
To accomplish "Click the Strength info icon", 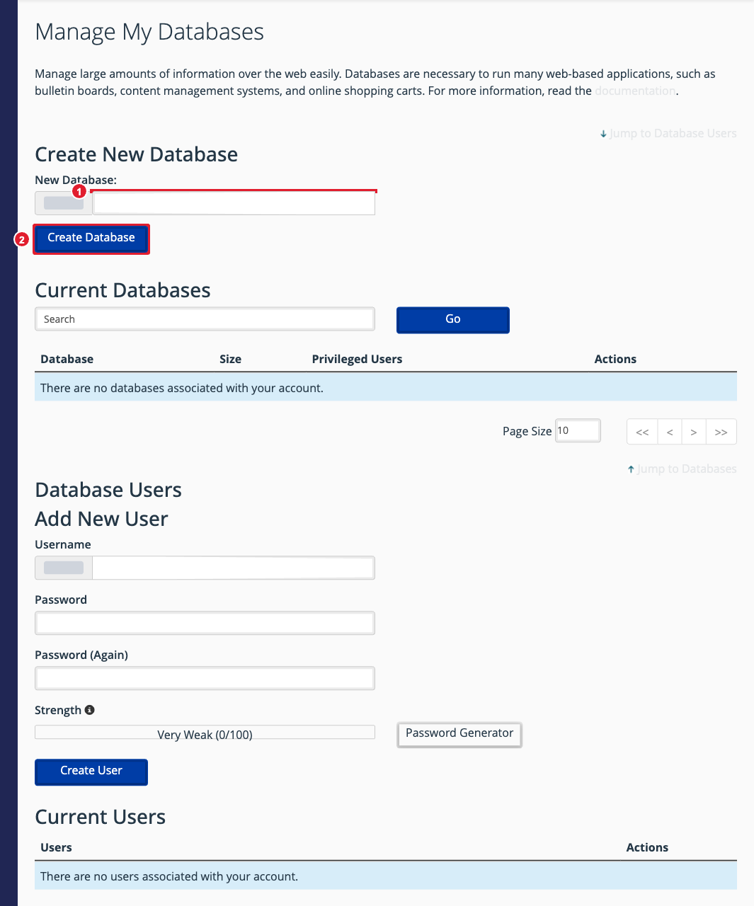I will click(x=89, y=710).
